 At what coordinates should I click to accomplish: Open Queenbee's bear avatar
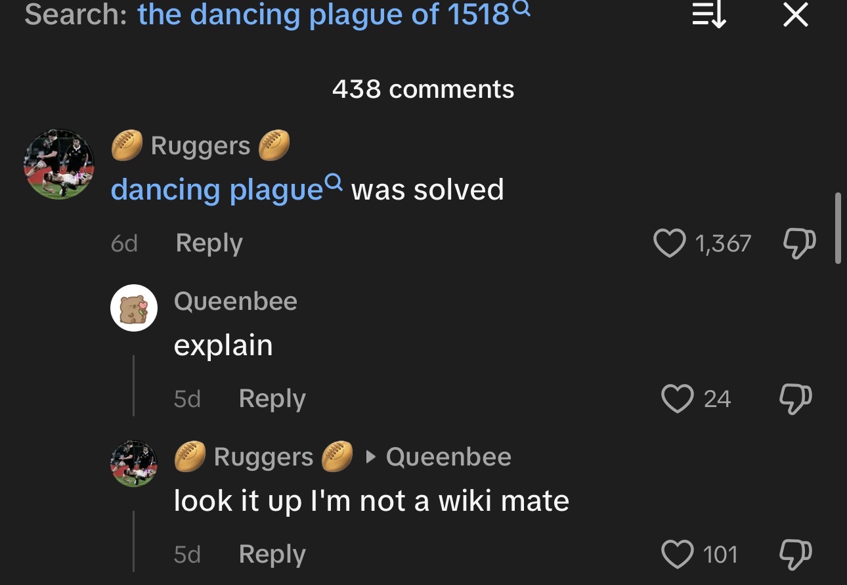(133, 308)
